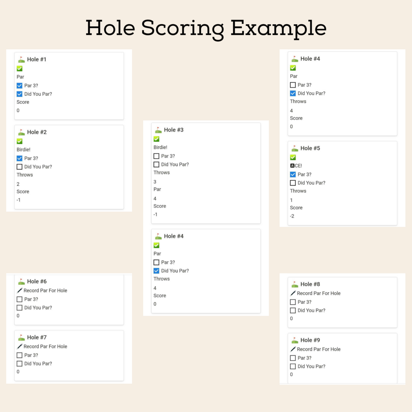Click the golf flag icon beside Hole #1
Viewport: 412px width, 412px height.
(21, 59)
